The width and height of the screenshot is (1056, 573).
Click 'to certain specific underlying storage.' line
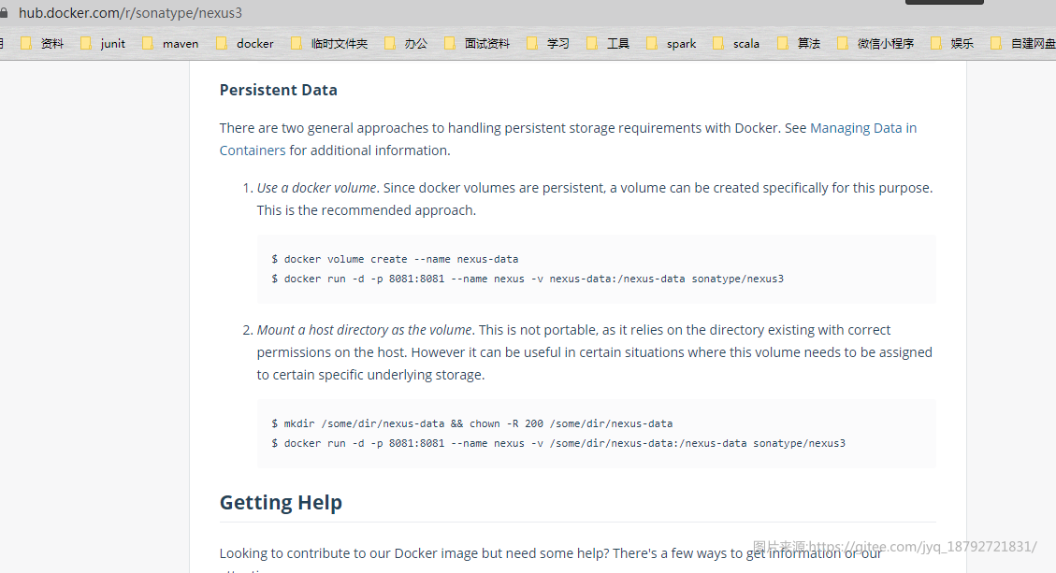coord(370,375)
